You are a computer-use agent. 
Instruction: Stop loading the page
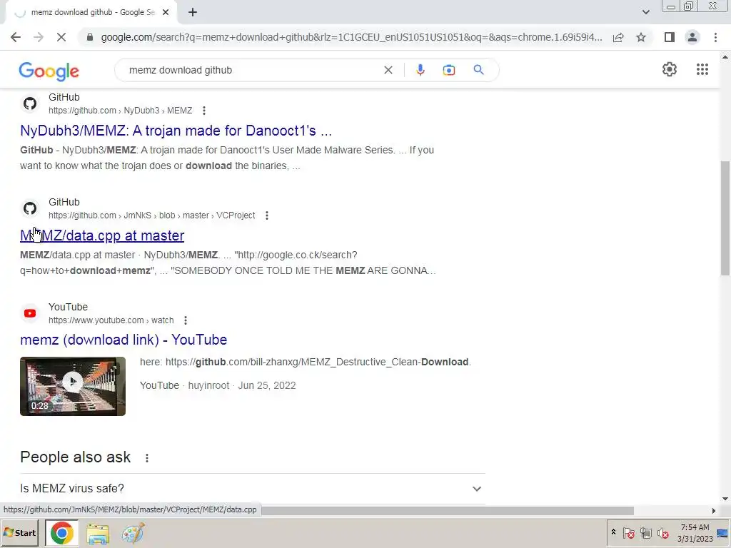(x=61, y=37)
